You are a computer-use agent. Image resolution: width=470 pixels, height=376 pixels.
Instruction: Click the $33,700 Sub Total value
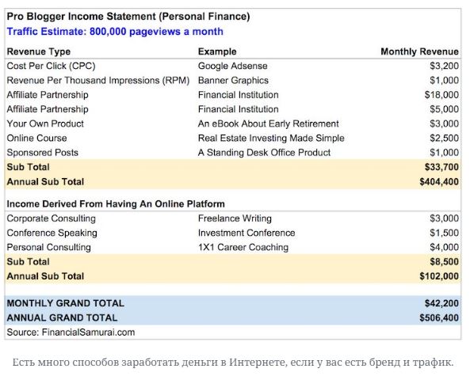(x=441, y=167)
